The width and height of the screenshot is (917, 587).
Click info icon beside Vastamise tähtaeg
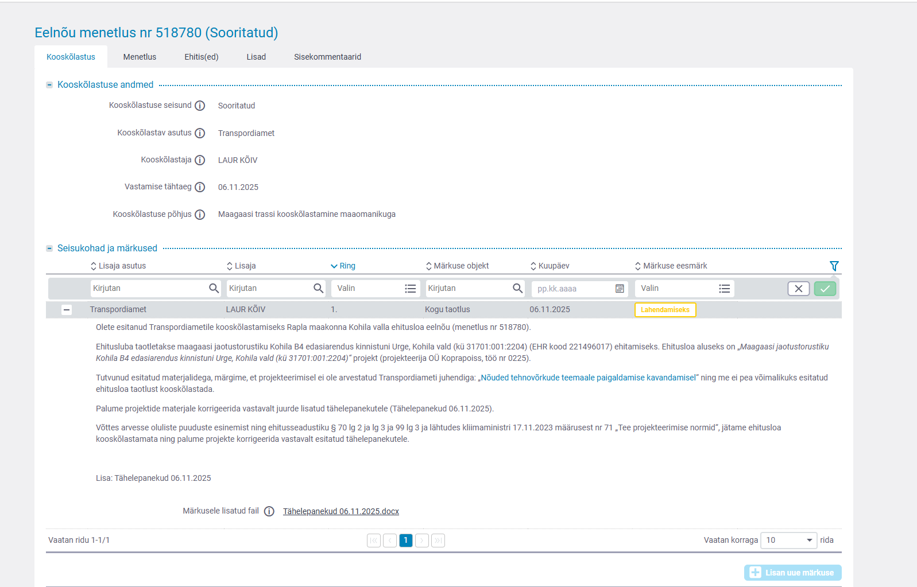[x=200, y=187]
